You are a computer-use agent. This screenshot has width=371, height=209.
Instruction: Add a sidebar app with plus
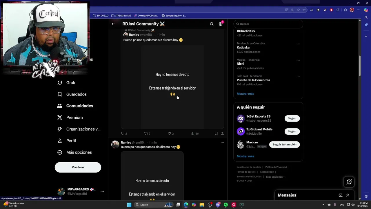coord(366,36)
